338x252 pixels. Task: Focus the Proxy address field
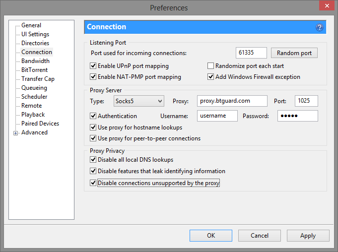[232, 101]
